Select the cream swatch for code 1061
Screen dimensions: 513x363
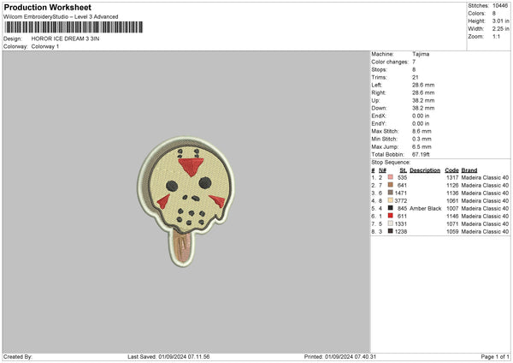pos(391,200)
